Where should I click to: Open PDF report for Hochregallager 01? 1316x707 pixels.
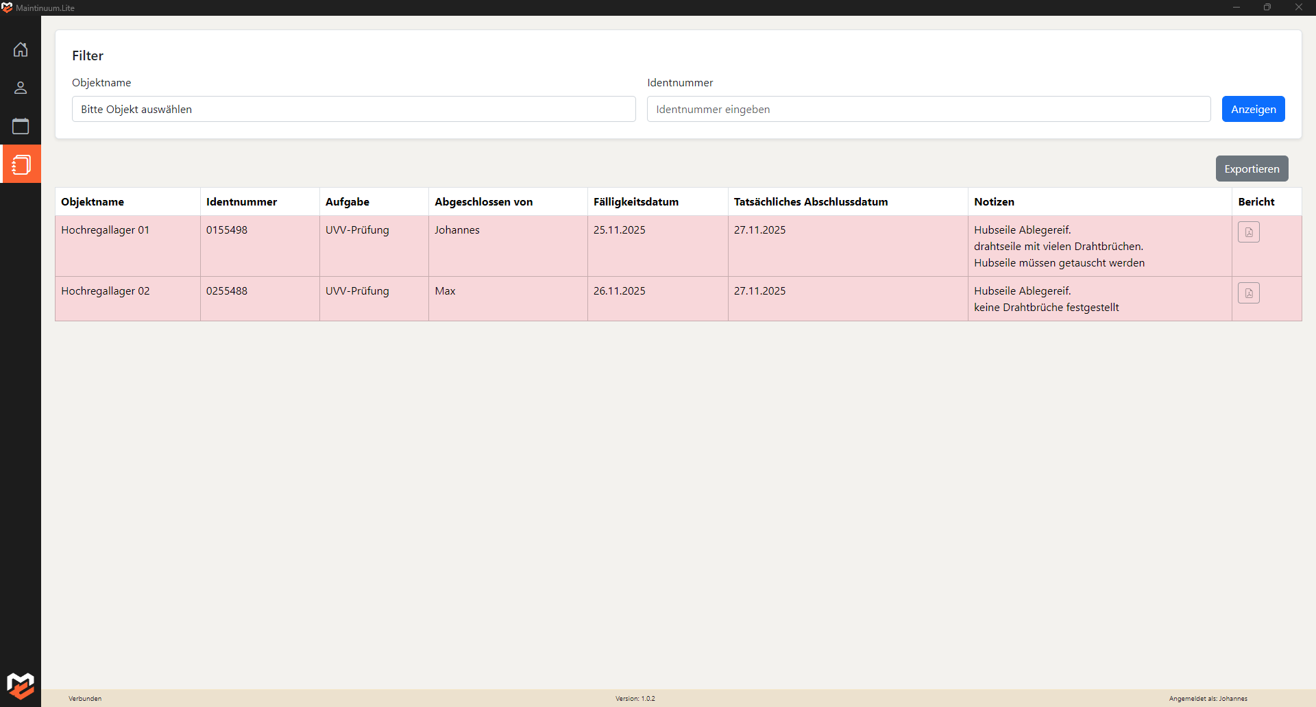1248,232
